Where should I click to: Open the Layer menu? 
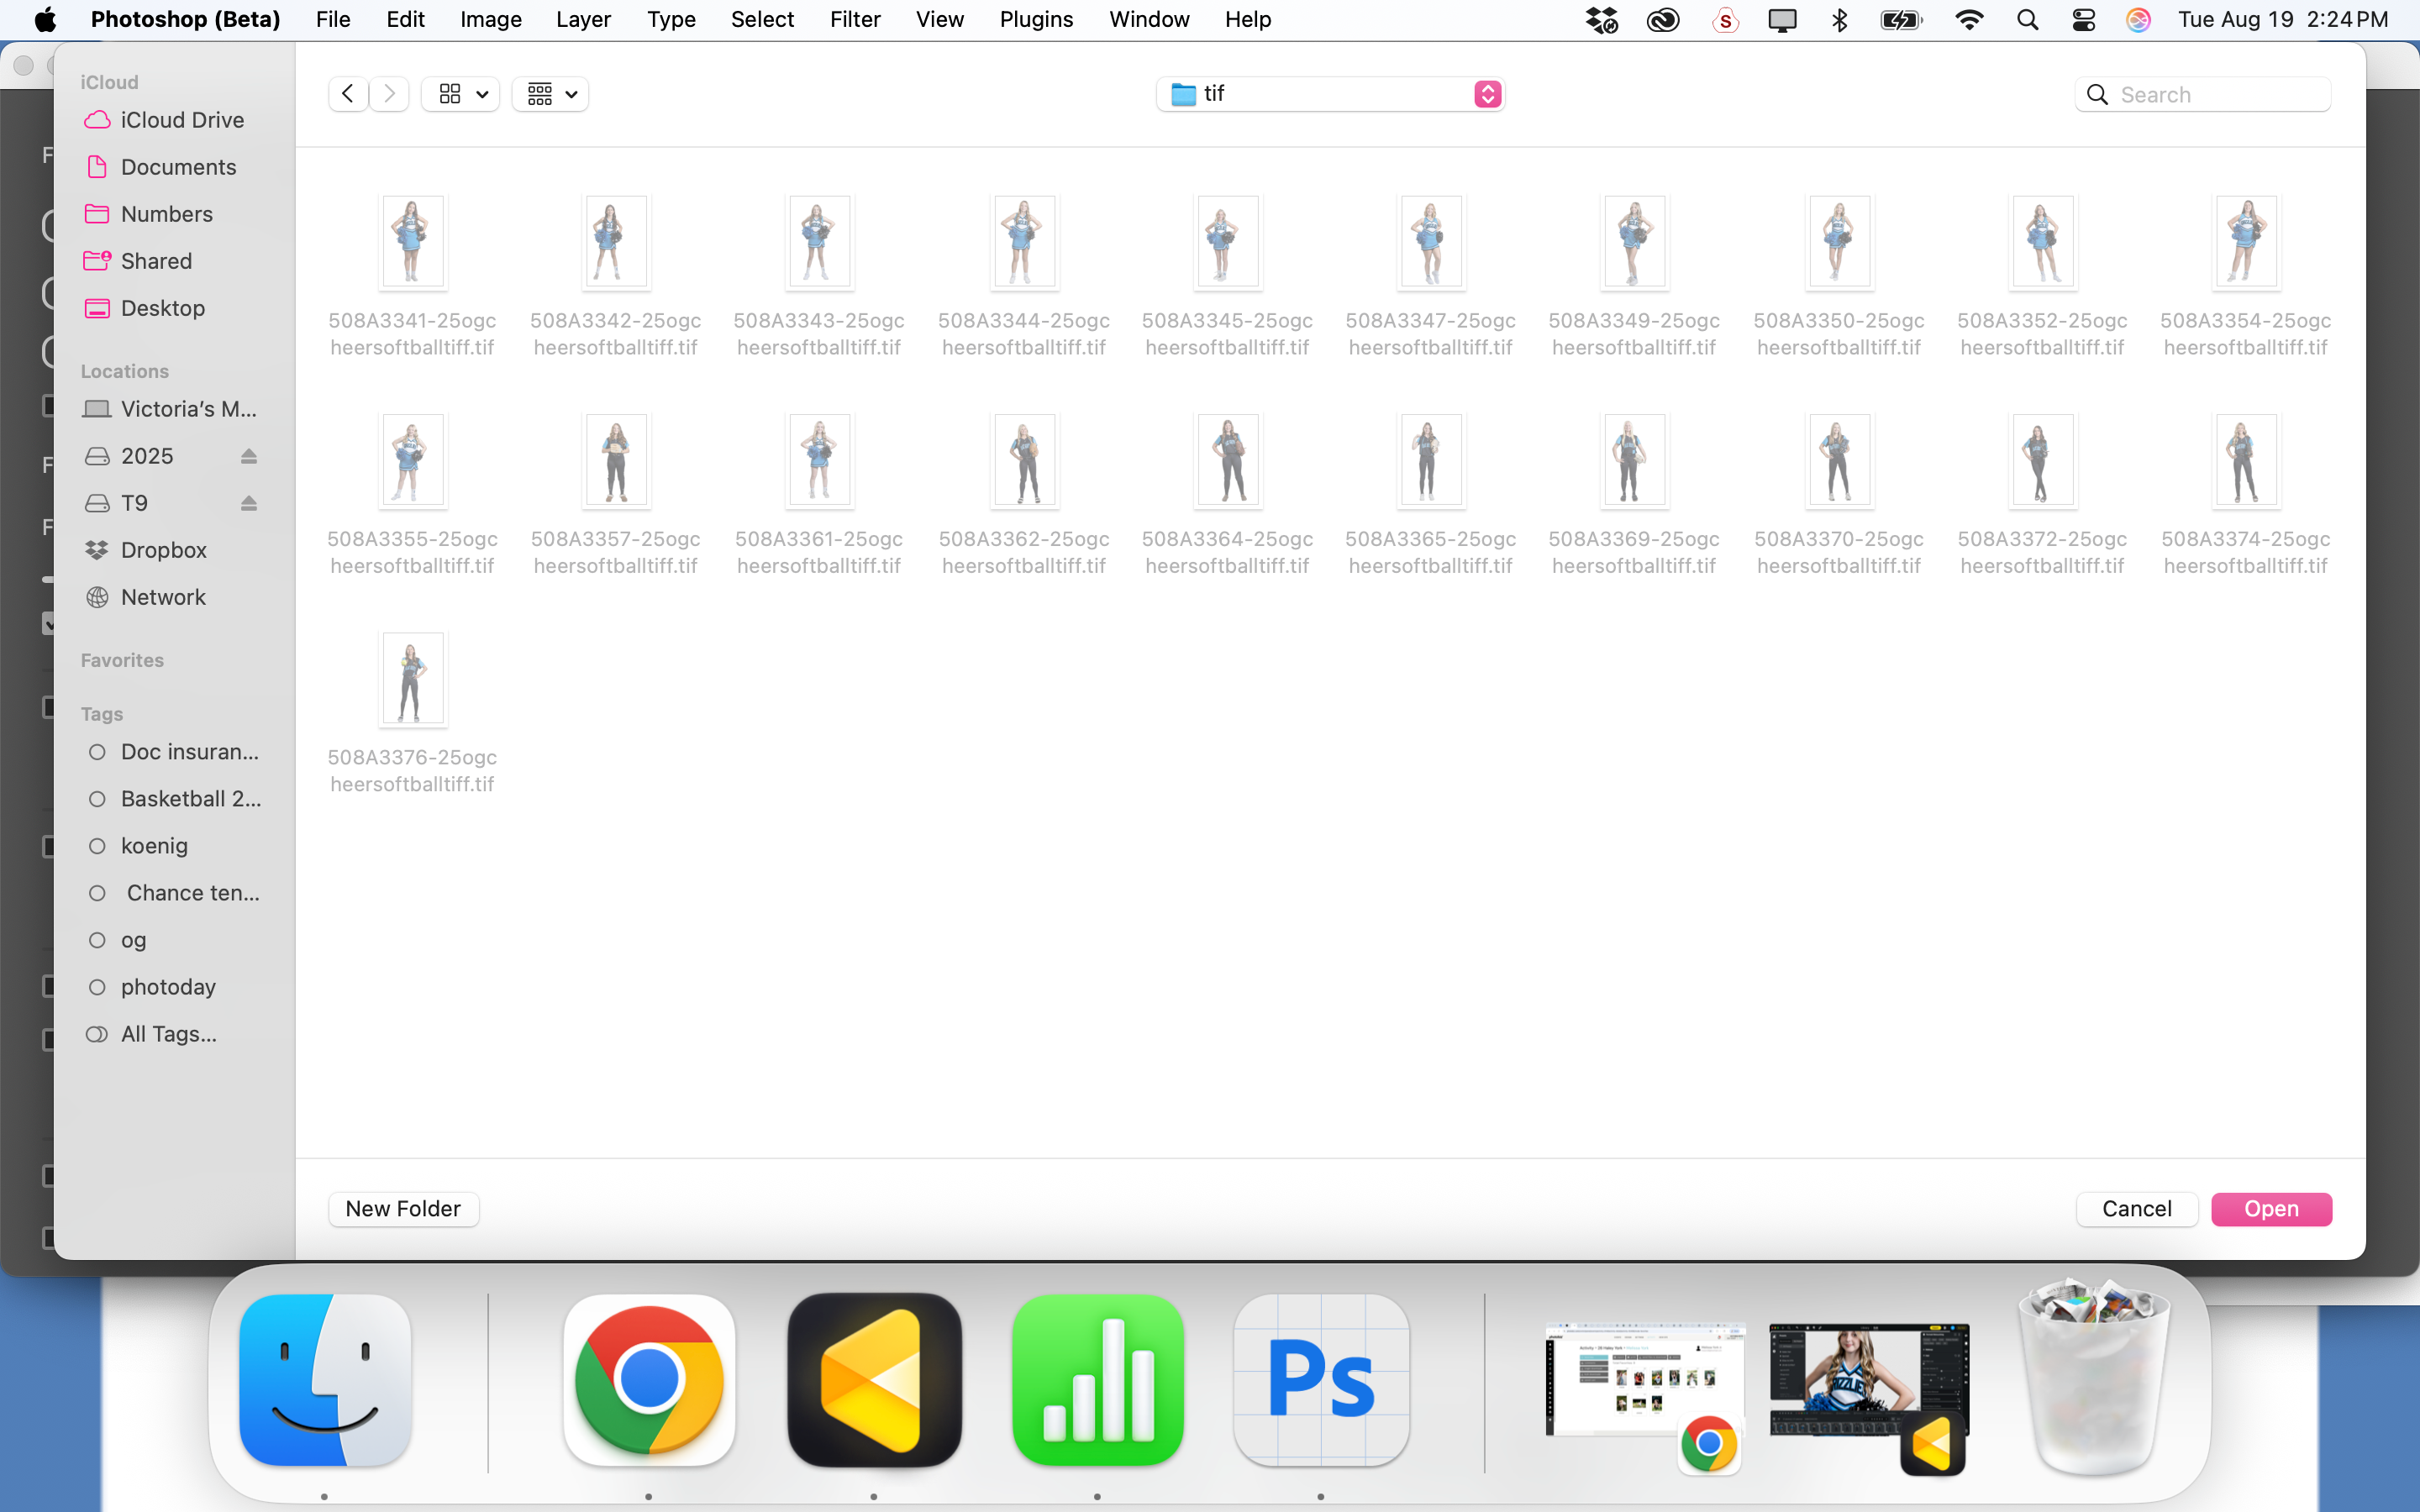coord(583,20)
